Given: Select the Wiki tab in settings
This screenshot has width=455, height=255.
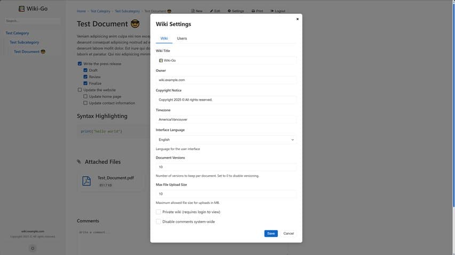Looking at the screenshot, I should [164, 38].
